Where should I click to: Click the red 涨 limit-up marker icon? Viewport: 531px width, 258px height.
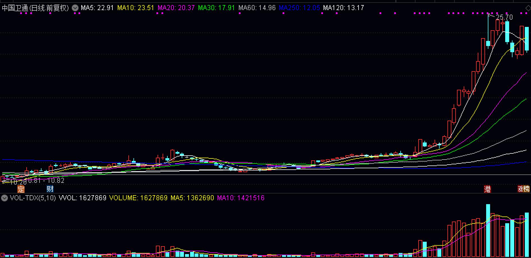520,189
